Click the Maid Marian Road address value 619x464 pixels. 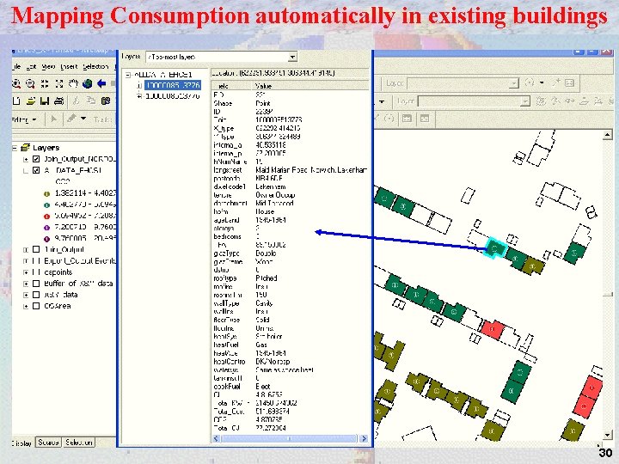coord(311,169)
